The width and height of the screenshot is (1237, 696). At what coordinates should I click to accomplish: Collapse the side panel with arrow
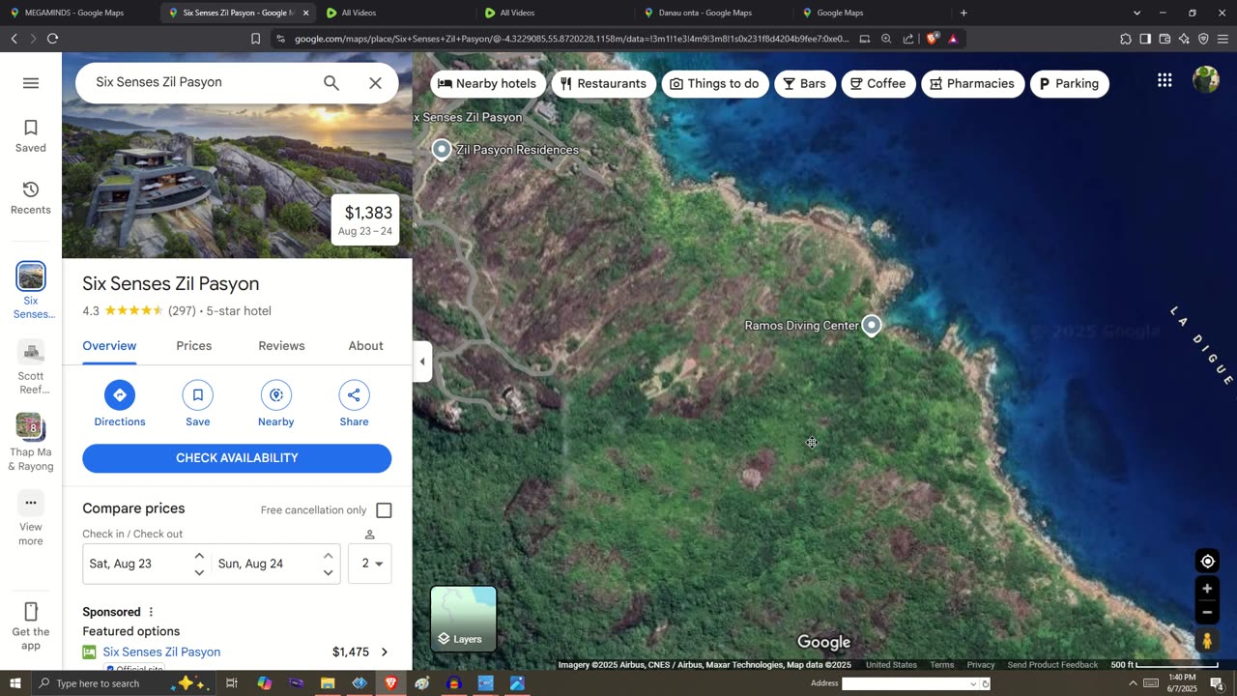pos(422,362)
